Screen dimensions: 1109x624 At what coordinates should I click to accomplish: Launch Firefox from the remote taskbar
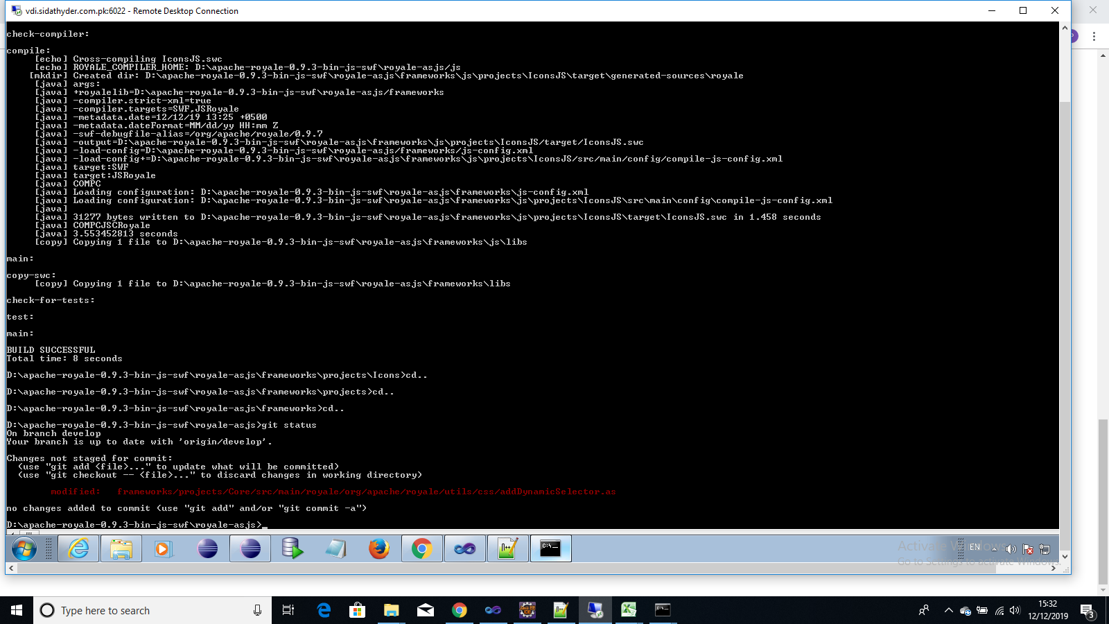coord(379,549)
